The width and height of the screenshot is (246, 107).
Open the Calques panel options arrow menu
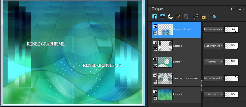click(x=235, y=9)
